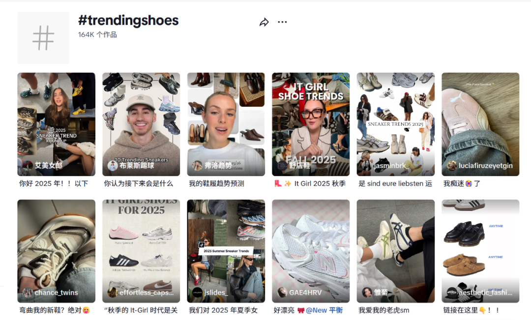Click caption 'It Girl 2025 秋季'

[x=320, y=183]
